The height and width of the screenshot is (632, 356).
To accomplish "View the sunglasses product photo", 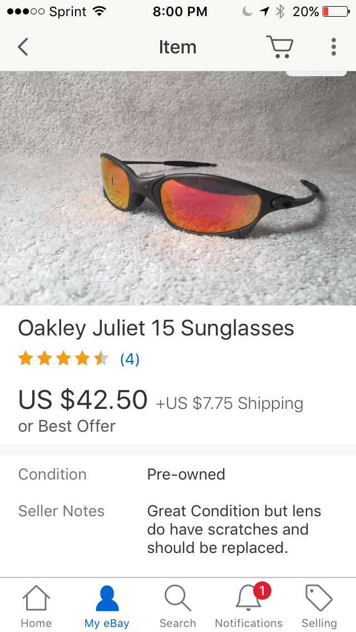I will (178, 188).
